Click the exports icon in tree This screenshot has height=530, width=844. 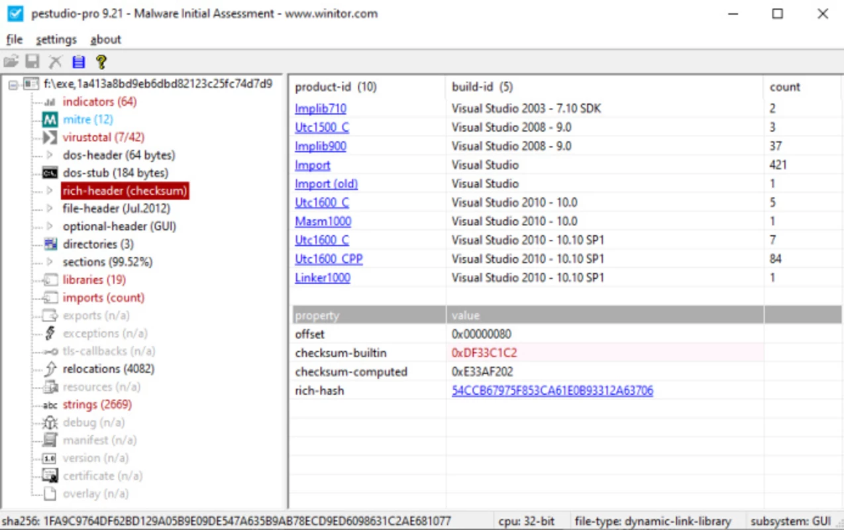click(x=50, y=316)
